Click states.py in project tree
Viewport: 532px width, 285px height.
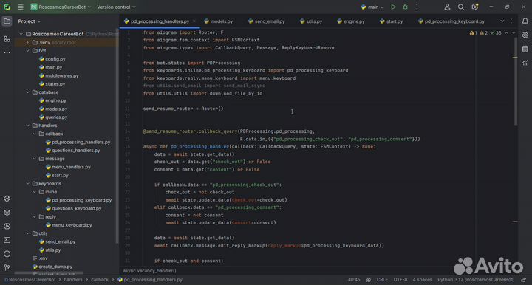coord(52,84)
